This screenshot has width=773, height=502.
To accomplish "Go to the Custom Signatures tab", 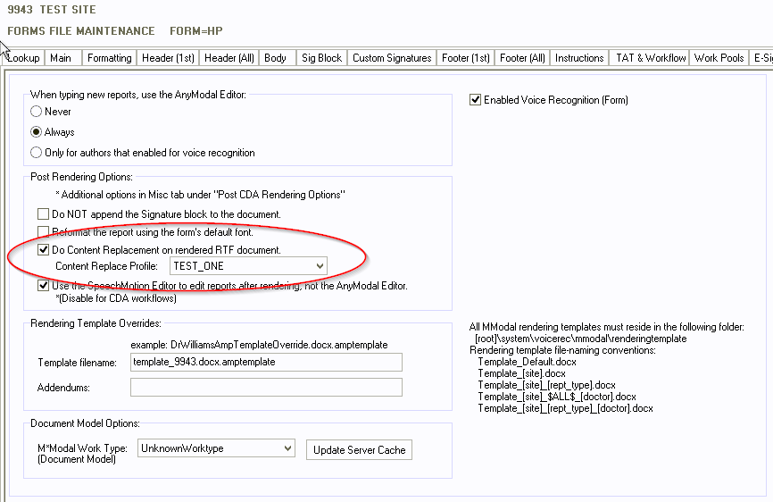I will pyautogui.click(x=392, y=58).
